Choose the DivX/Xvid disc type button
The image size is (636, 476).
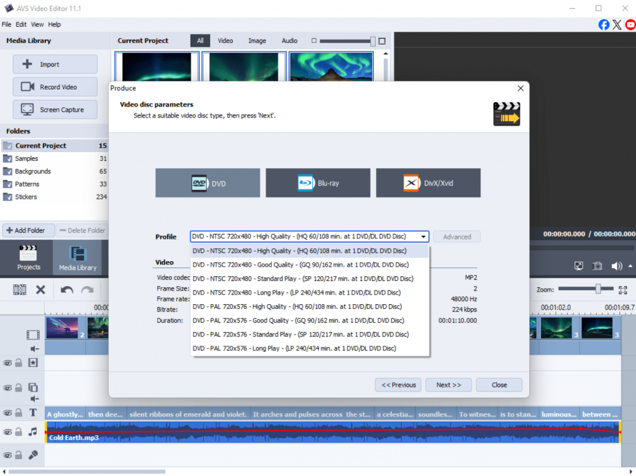point(429,183)
